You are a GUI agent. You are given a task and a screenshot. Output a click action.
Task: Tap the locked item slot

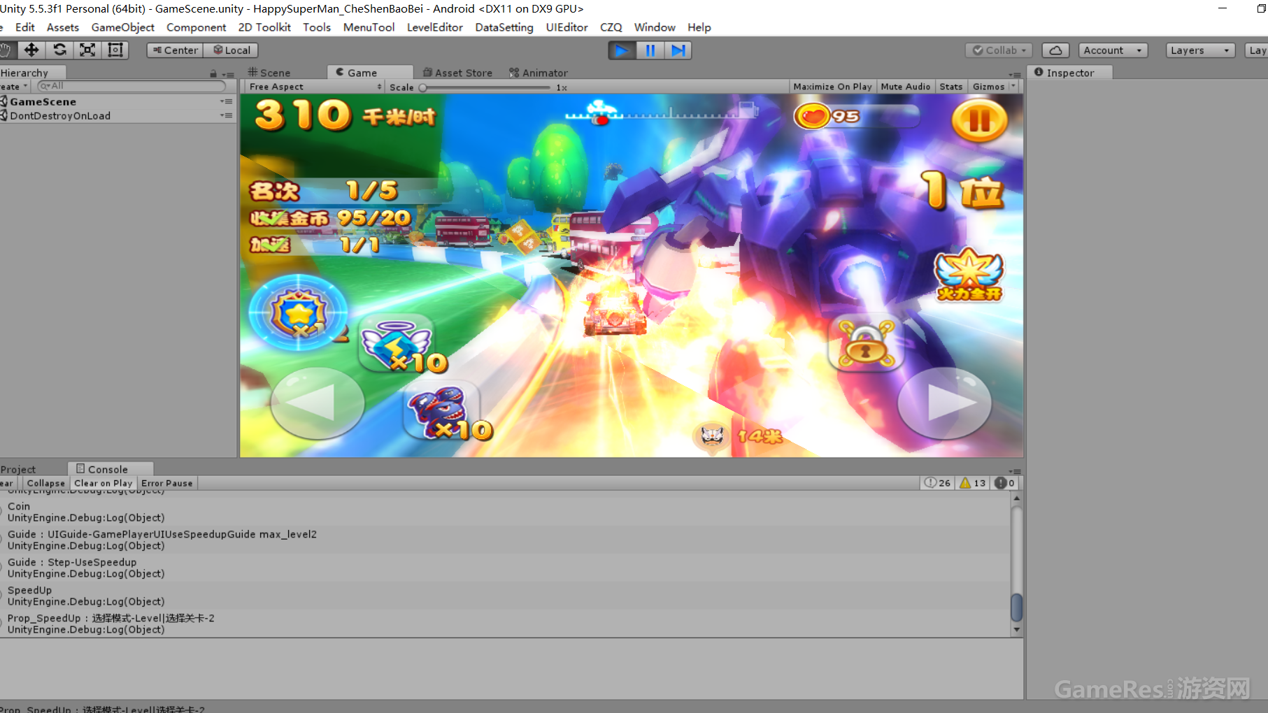[x=866, y=343]
